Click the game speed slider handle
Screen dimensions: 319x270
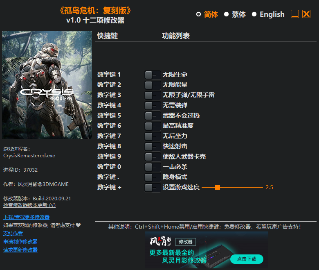pos(218,187)
